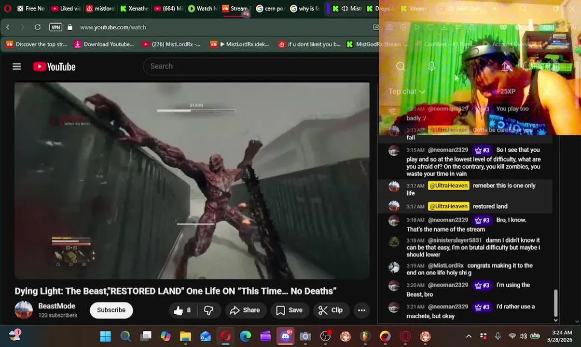Click neoman2329's #3 member badge at 3:15 AM
Viewport: 581px width, 347px height.
(x=482, y=150)
